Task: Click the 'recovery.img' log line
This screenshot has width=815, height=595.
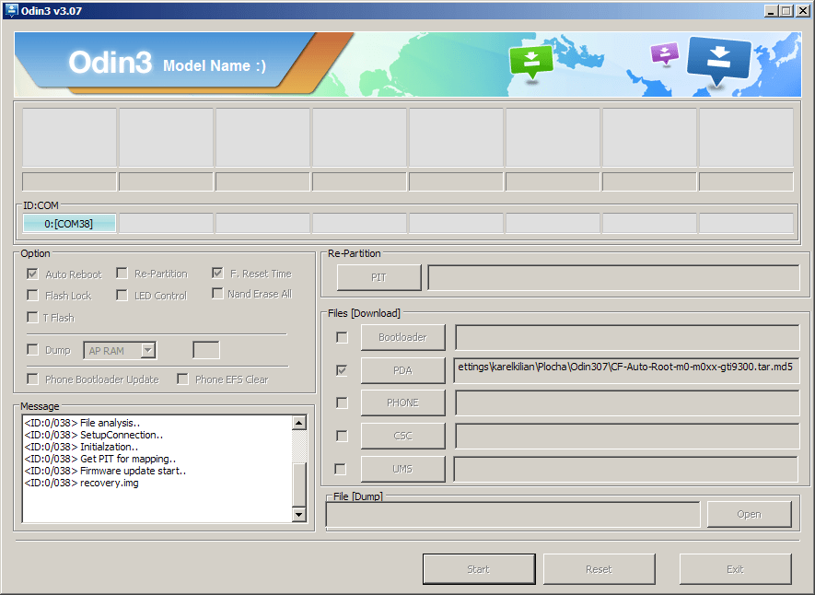Action: tap(81, 483)
